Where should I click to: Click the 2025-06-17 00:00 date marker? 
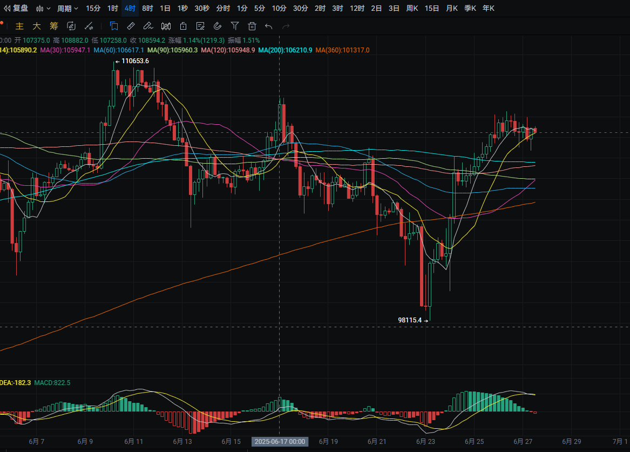point(280,442)
